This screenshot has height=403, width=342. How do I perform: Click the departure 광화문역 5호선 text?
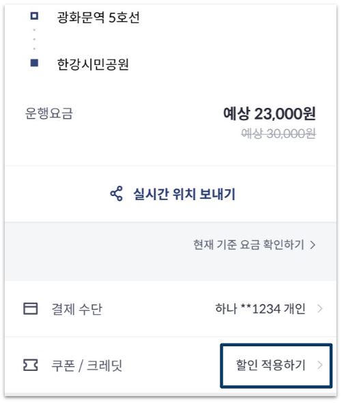(x=98, y=18)
